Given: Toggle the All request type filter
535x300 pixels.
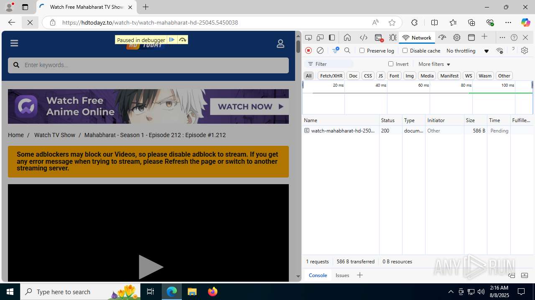Looking at the screenshot, I should point(308,76).
